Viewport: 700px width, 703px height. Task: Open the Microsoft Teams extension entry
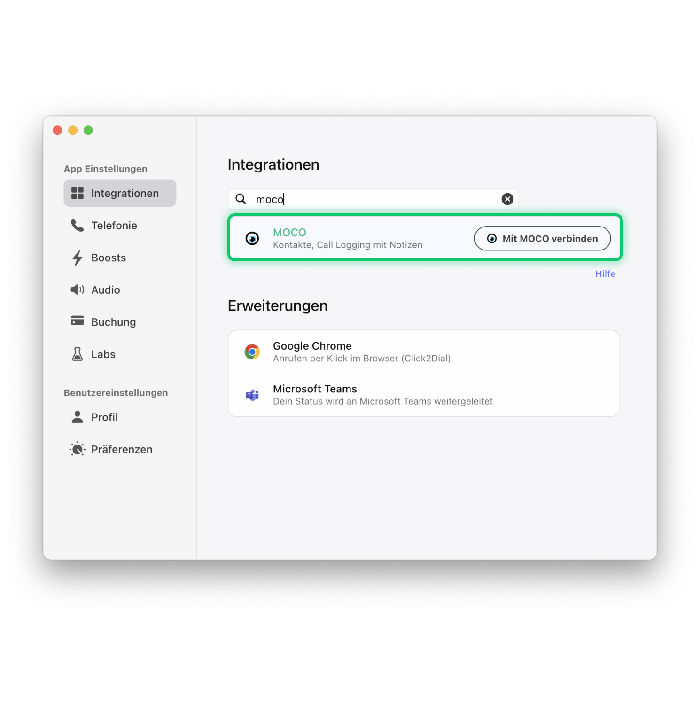point(424,395)
